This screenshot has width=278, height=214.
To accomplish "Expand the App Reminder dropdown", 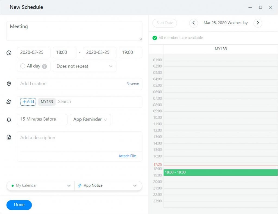I will coord(90,120).
